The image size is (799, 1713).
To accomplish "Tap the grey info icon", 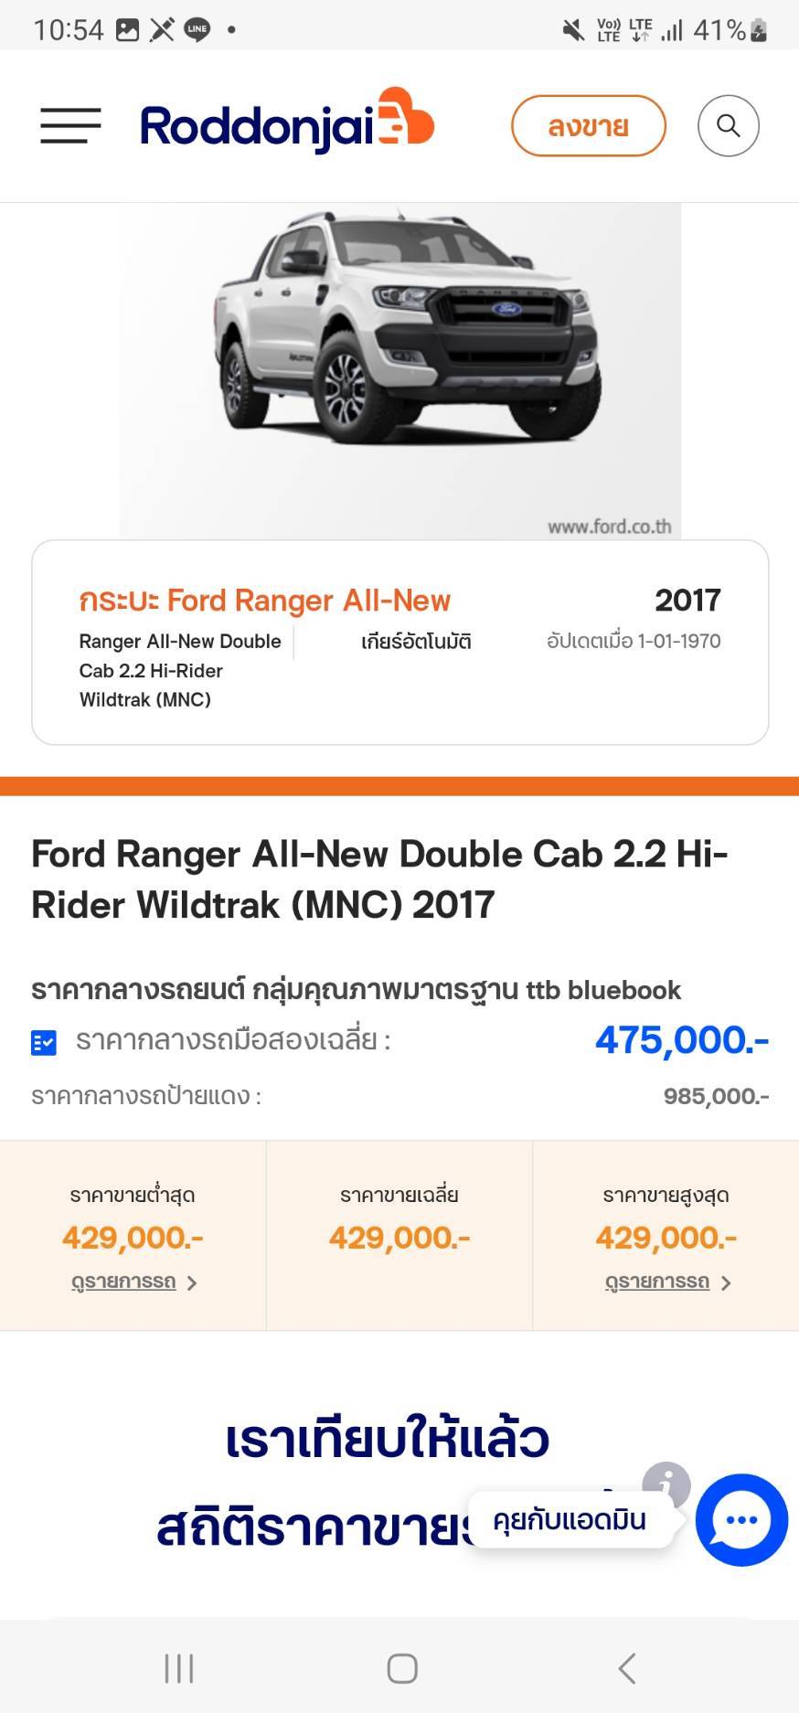I will [666, 1483].
